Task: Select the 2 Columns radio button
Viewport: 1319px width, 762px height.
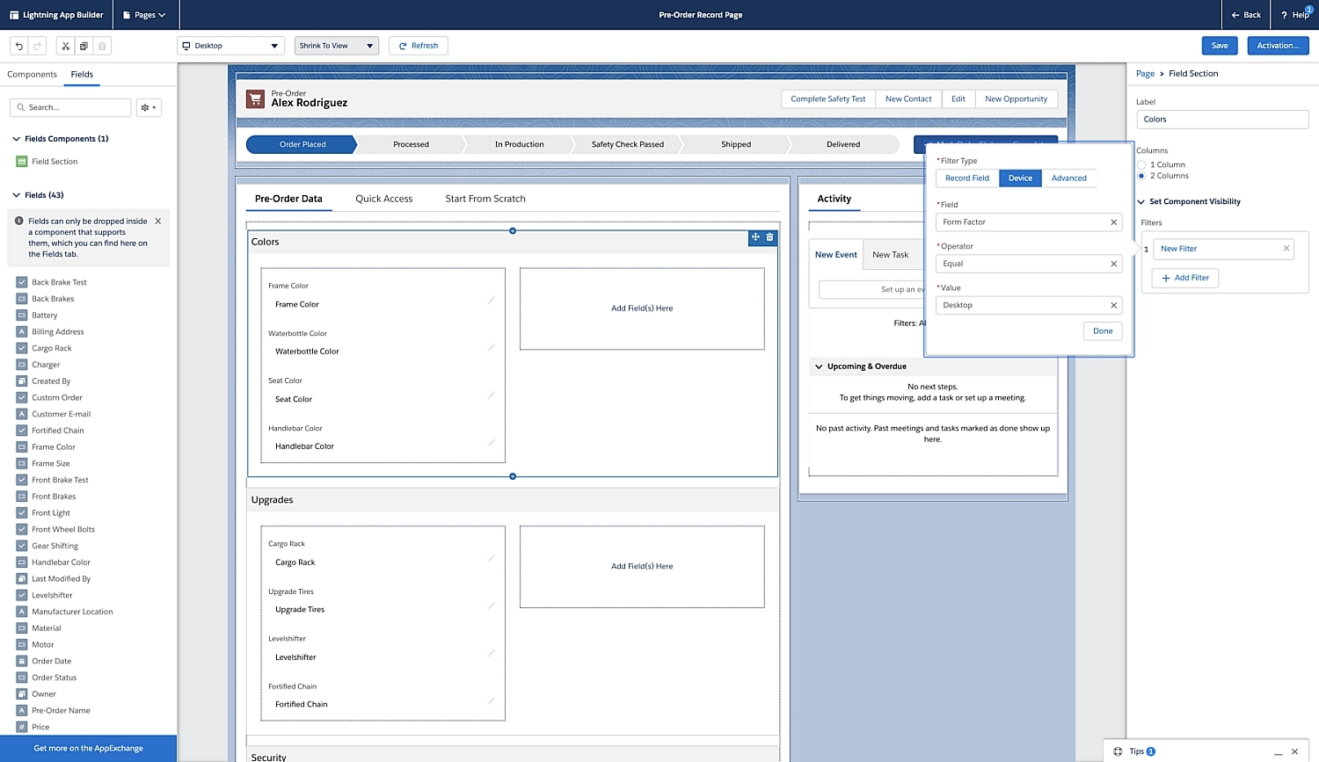Action: [1141, 176]
